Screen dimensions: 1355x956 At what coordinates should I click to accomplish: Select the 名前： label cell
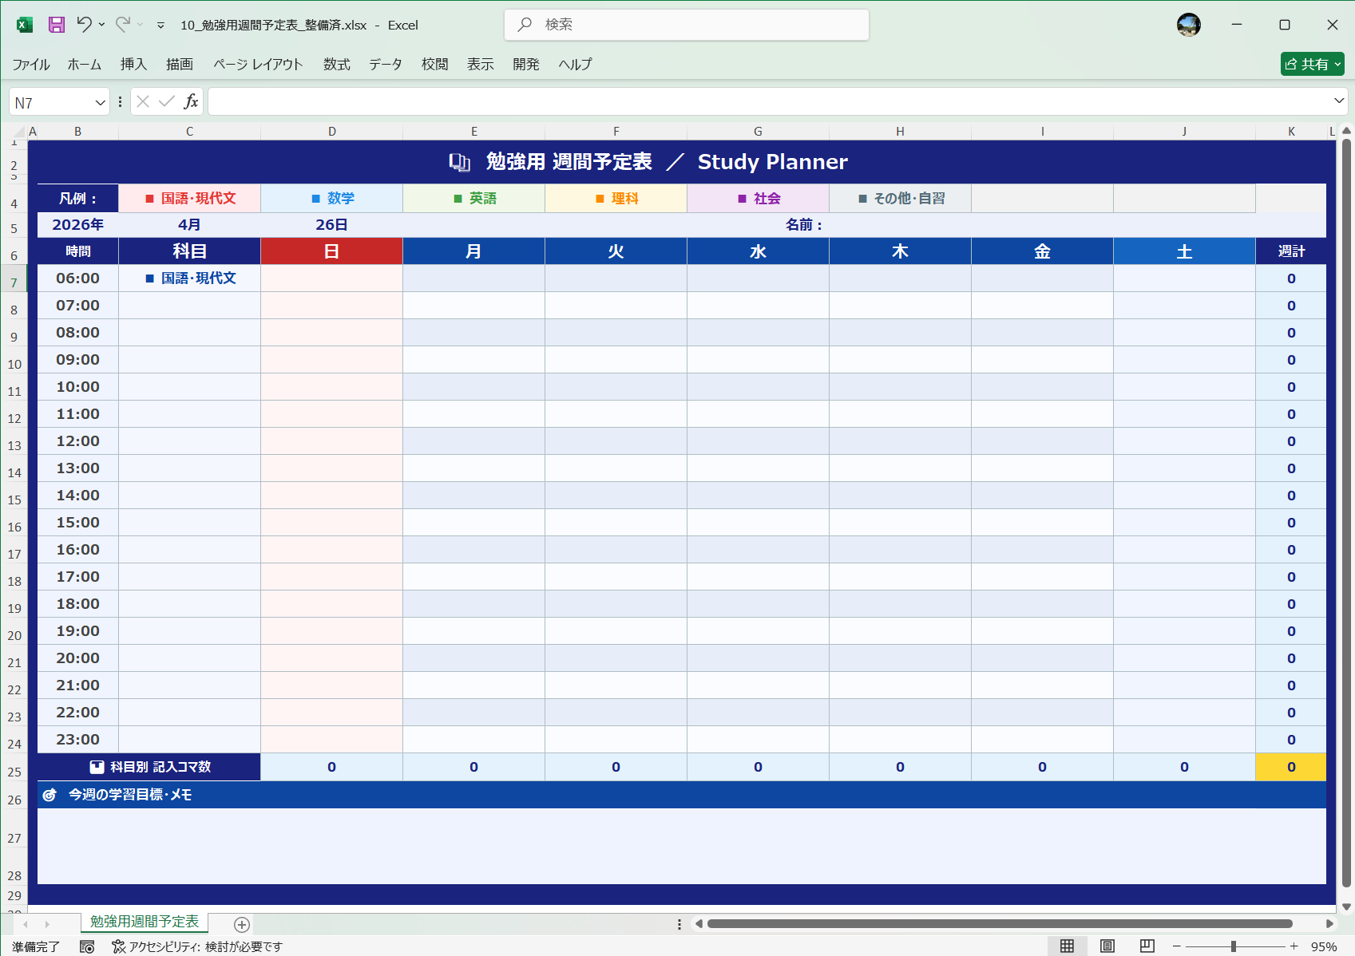(804, 225)
